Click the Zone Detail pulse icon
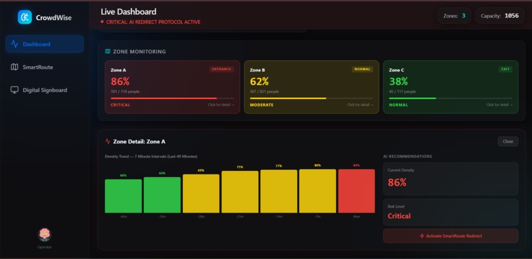532x259 pixels. point(108,141)
